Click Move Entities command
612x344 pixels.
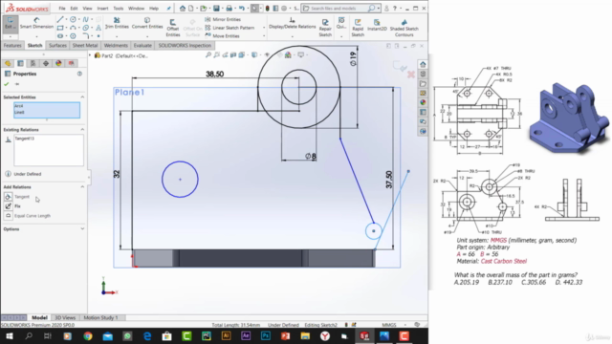pos(223,36)
